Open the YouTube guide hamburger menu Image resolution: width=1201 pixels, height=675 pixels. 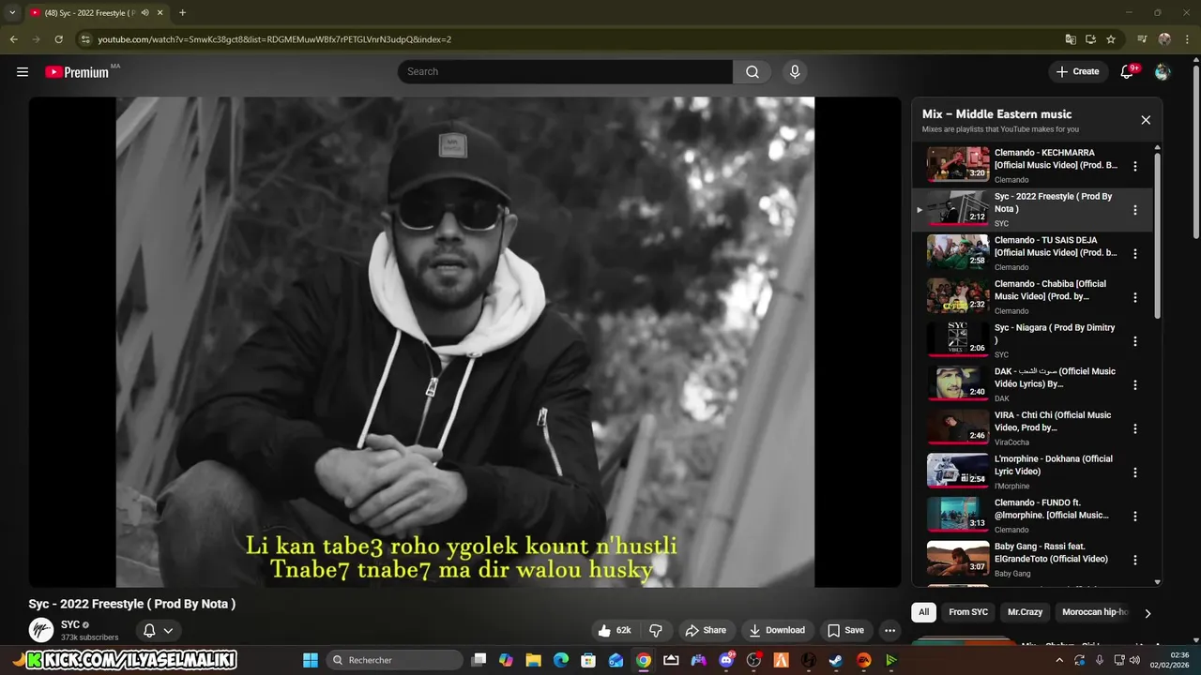23,72
